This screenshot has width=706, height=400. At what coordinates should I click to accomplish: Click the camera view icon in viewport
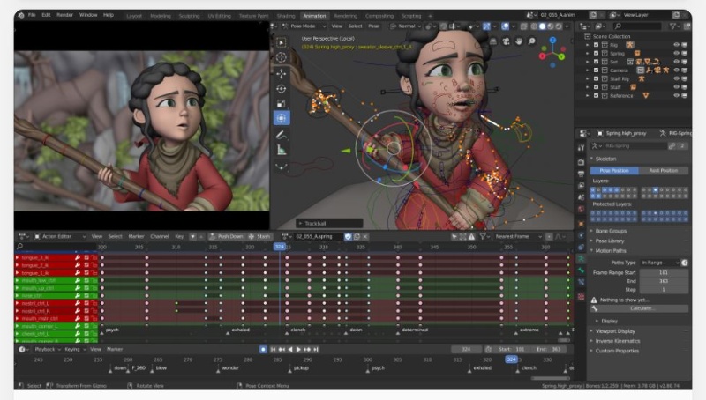(x=506, y=41)
